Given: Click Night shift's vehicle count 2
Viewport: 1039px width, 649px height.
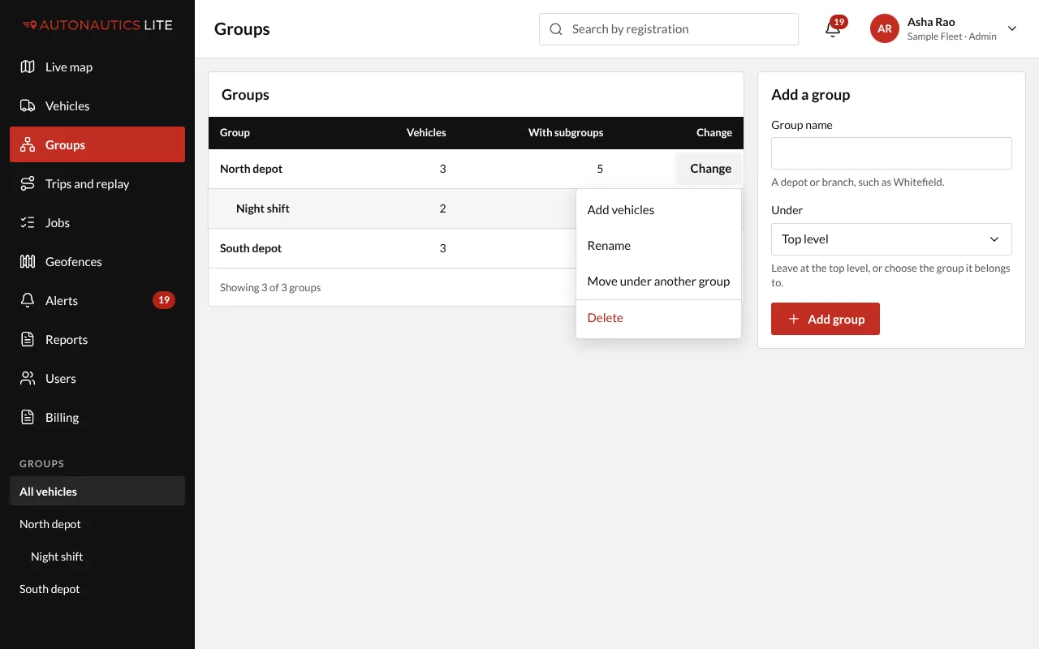Looking at the screenshot, I should point(442,208).
